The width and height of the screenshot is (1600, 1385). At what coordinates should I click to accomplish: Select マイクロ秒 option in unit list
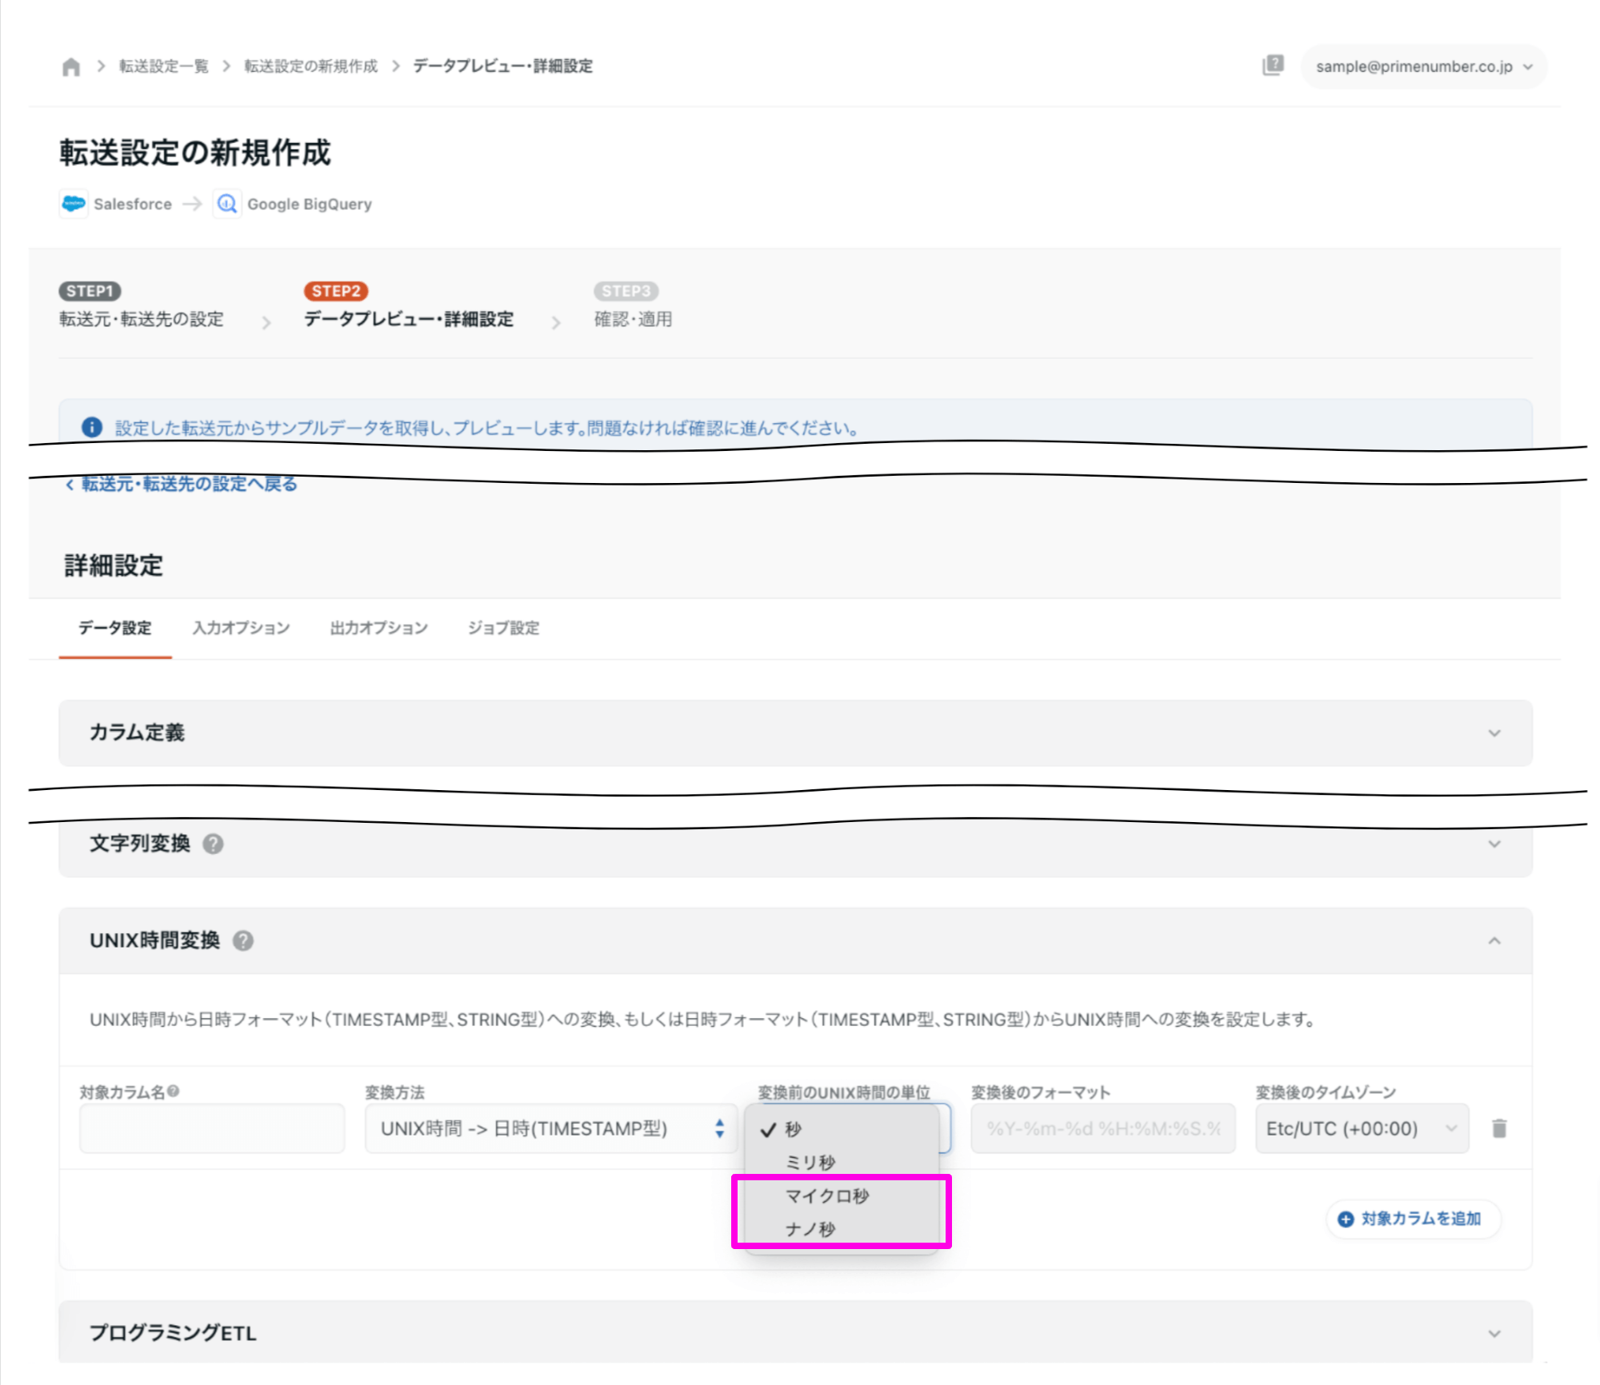click(x=842, y=1195)
